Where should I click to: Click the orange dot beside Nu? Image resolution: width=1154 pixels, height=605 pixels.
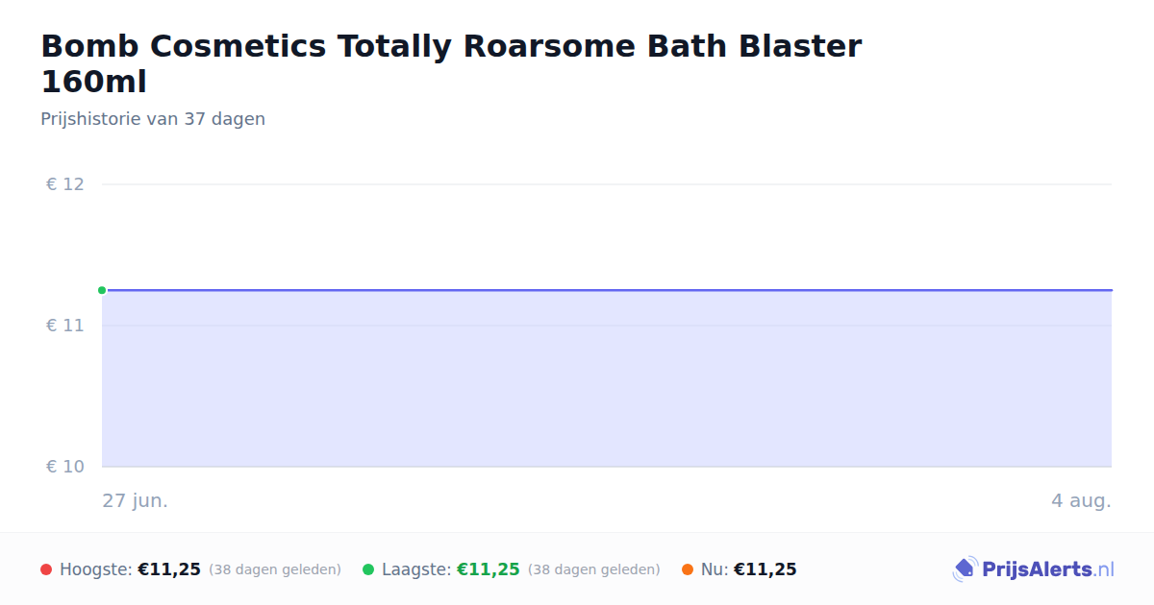click(688, 569)
